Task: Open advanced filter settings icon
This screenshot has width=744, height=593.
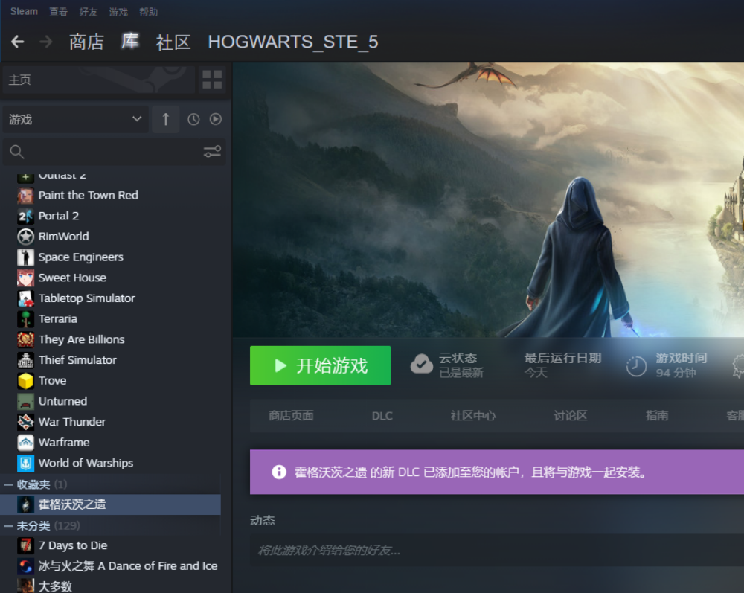Action: pyautogui.click(x=212, y=152)
